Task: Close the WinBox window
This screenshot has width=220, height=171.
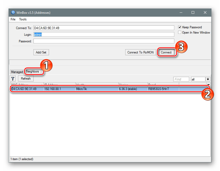Action: coord(205,13)
